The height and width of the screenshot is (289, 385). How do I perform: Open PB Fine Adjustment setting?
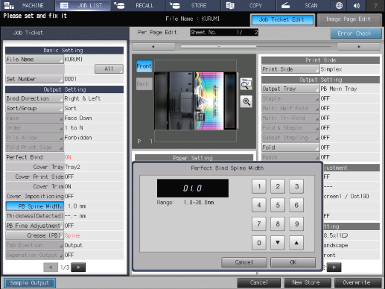34,226
